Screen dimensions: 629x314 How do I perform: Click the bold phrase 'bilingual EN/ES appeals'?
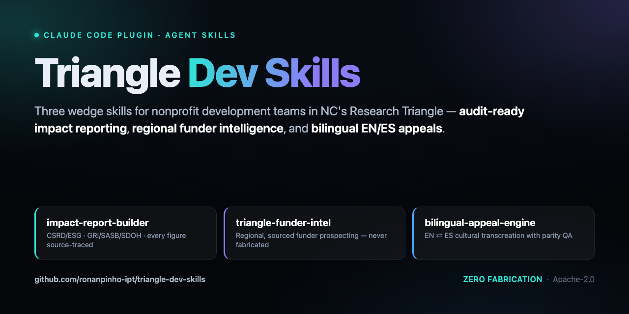click(x=377, y=129)
